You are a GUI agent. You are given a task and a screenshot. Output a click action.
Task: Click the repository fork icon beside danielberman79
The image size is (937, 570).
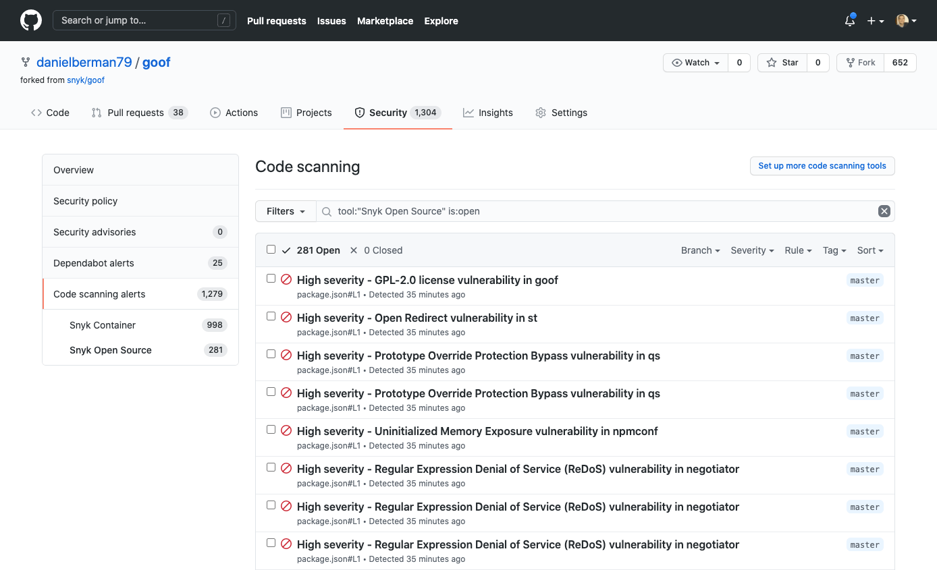(x=26, y=62)
